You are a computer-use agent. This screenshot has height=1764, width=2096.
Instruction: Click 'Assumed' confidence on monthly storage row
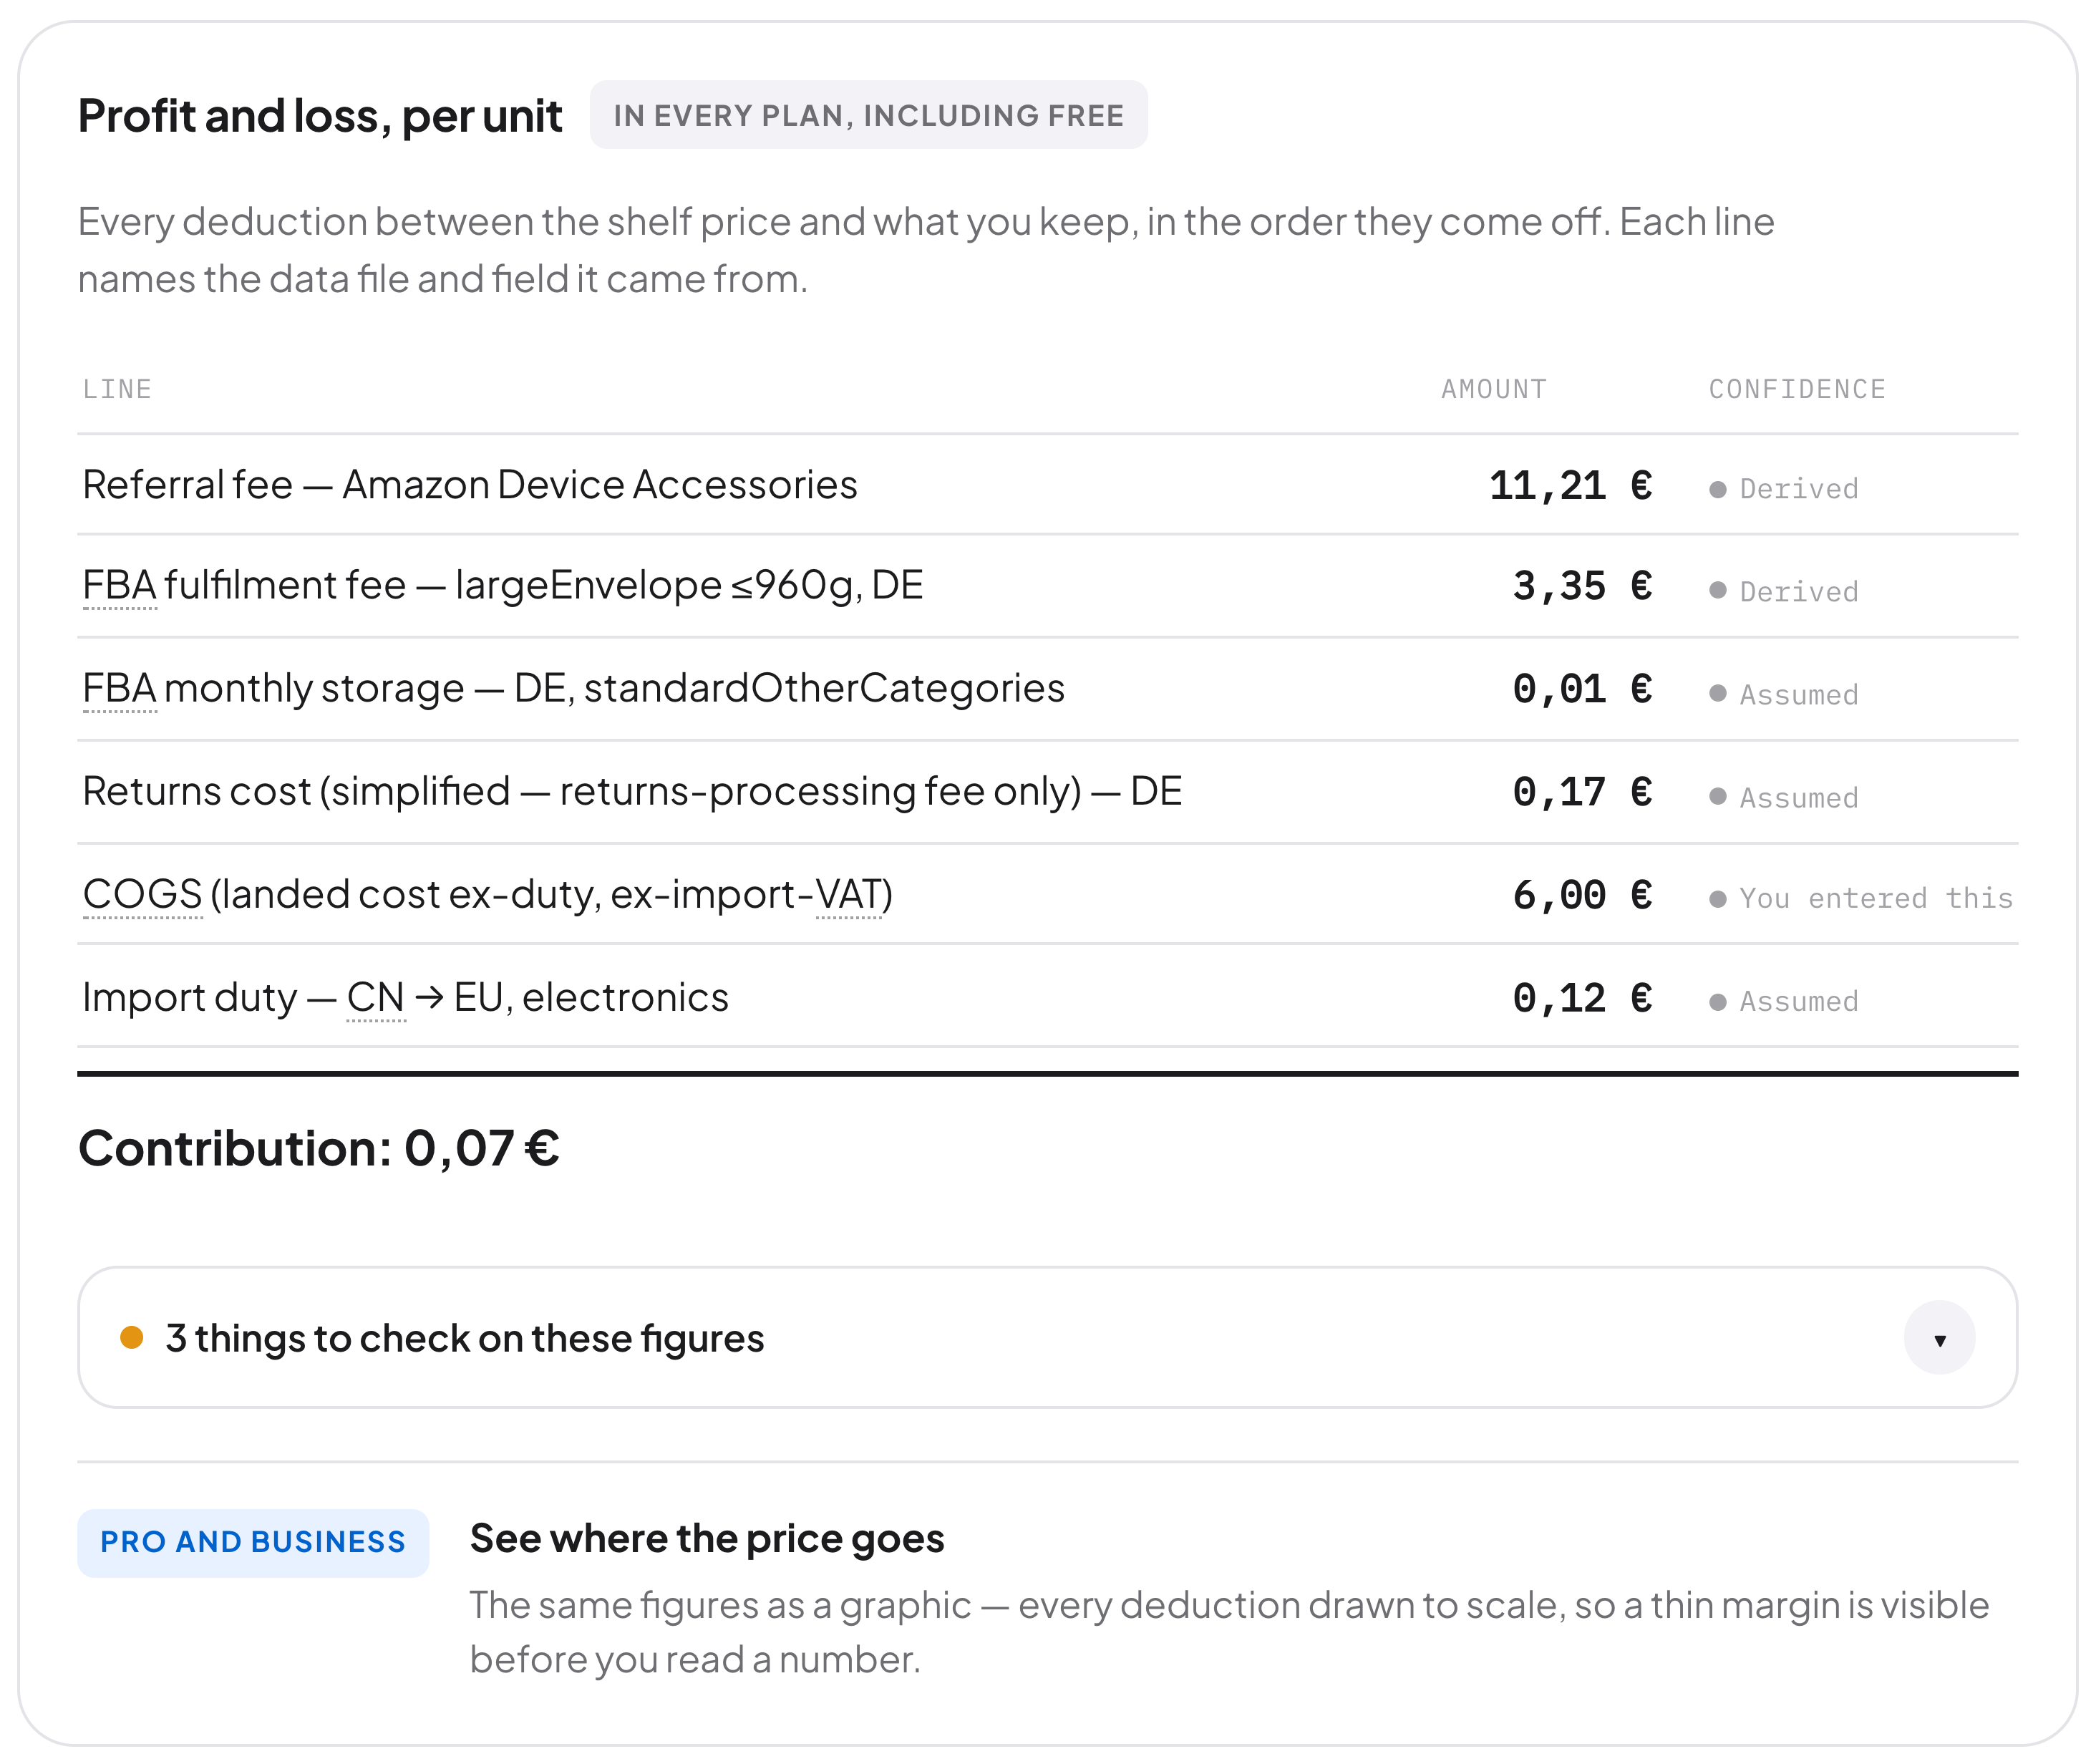[1784, 695]
